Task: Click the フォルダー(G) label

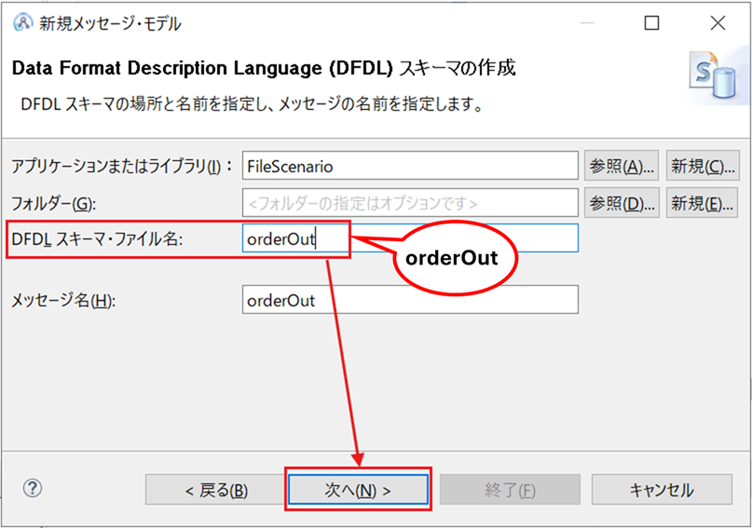Action: (x=54, y=204)
